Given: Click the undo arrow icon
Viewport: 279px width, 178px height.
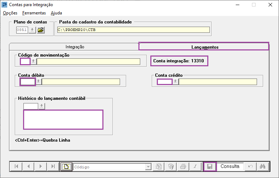Looking at the screenshot, I should point(251,166).
